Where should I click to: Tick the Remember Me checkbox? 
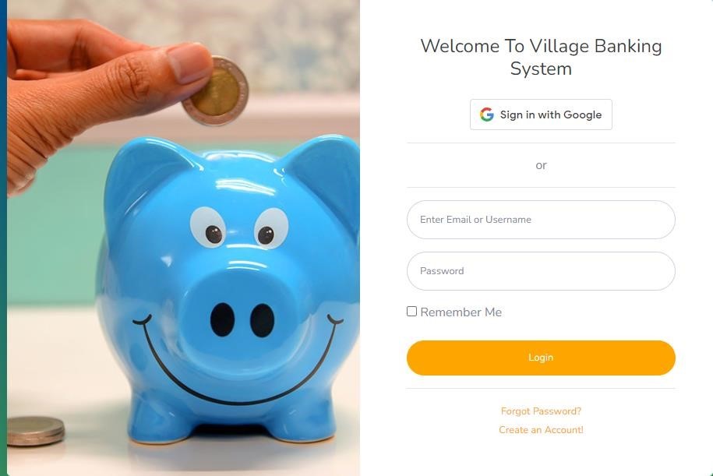tap(411, 312)
